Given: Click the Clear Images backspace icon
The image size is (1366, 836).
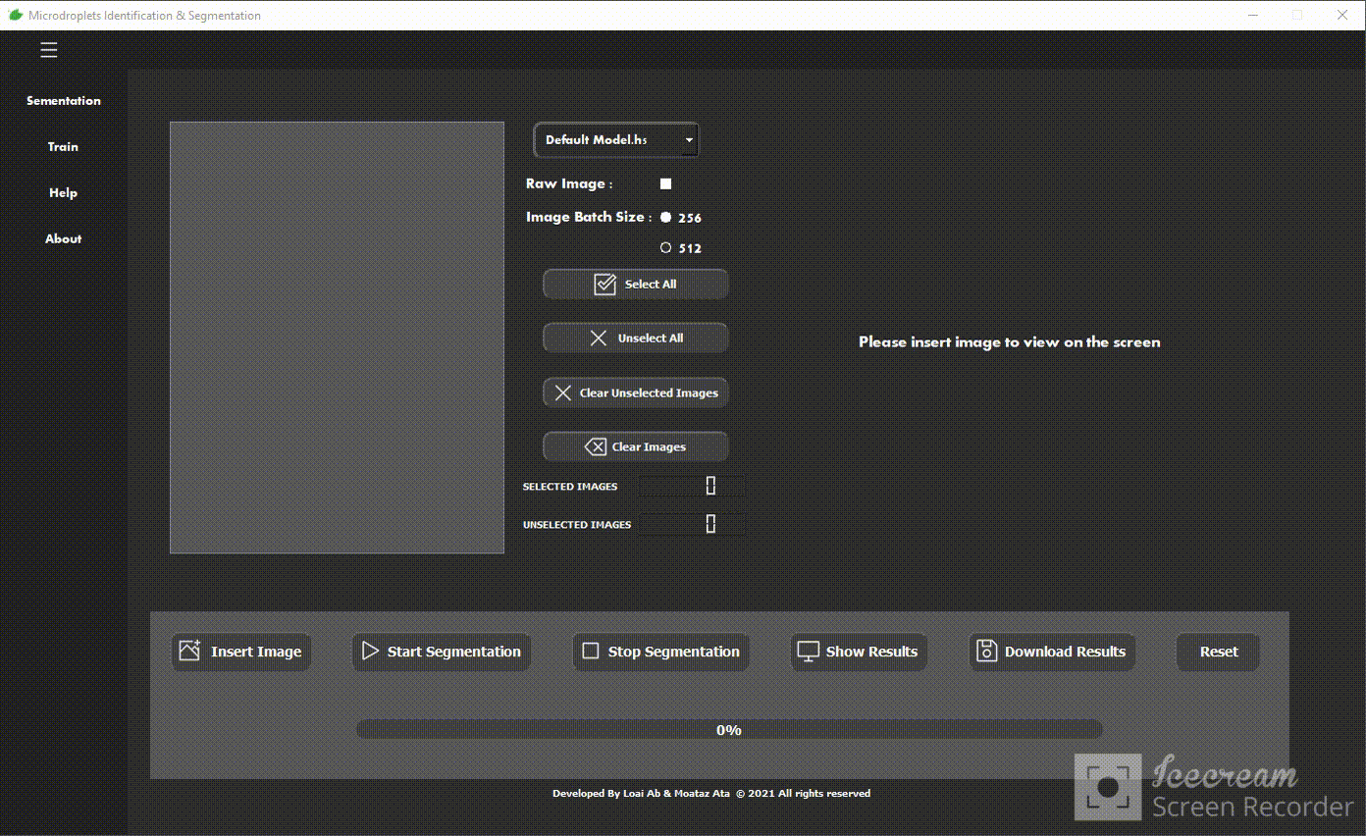Looking at the screenshot, I should (595, 447).
